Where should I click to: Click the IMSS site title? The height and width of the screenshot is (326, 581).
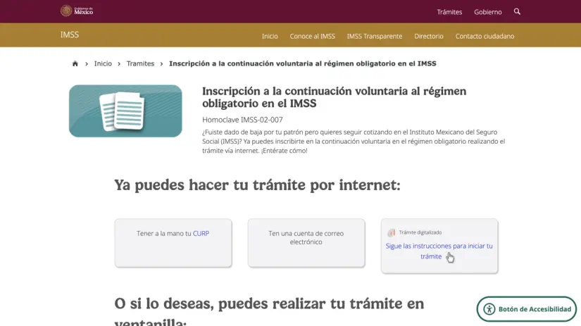tap(70, 35)
